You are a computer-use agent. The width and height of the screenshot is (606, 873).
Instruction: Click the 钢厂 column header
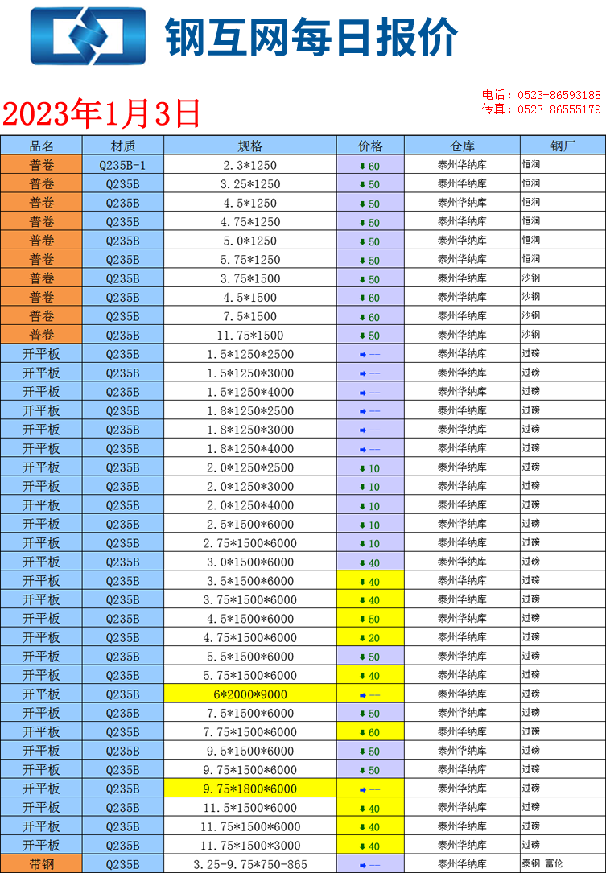[563, 146]
